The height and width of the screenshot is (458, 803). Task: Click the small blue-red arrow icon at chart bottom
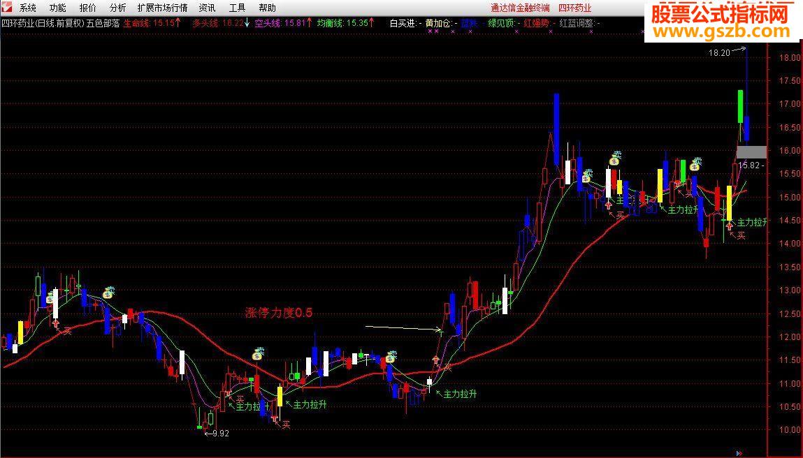[x=739, y=453]
